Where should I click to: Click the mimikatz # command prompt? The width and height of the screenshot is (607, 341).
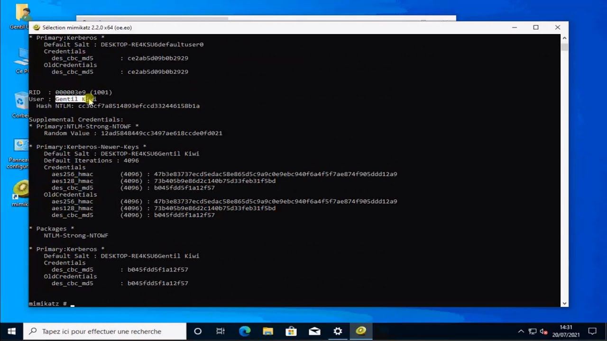point(48,304)
